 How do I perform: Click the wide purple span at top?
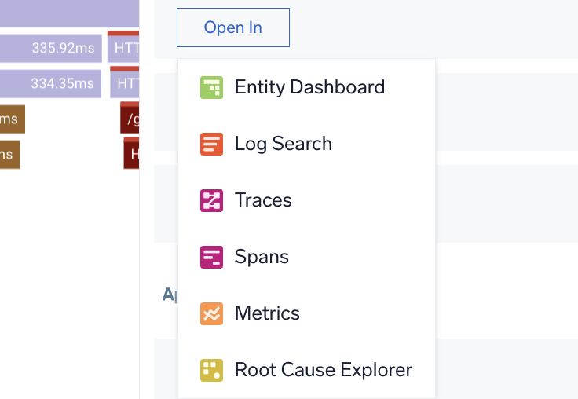coord(69,13)
